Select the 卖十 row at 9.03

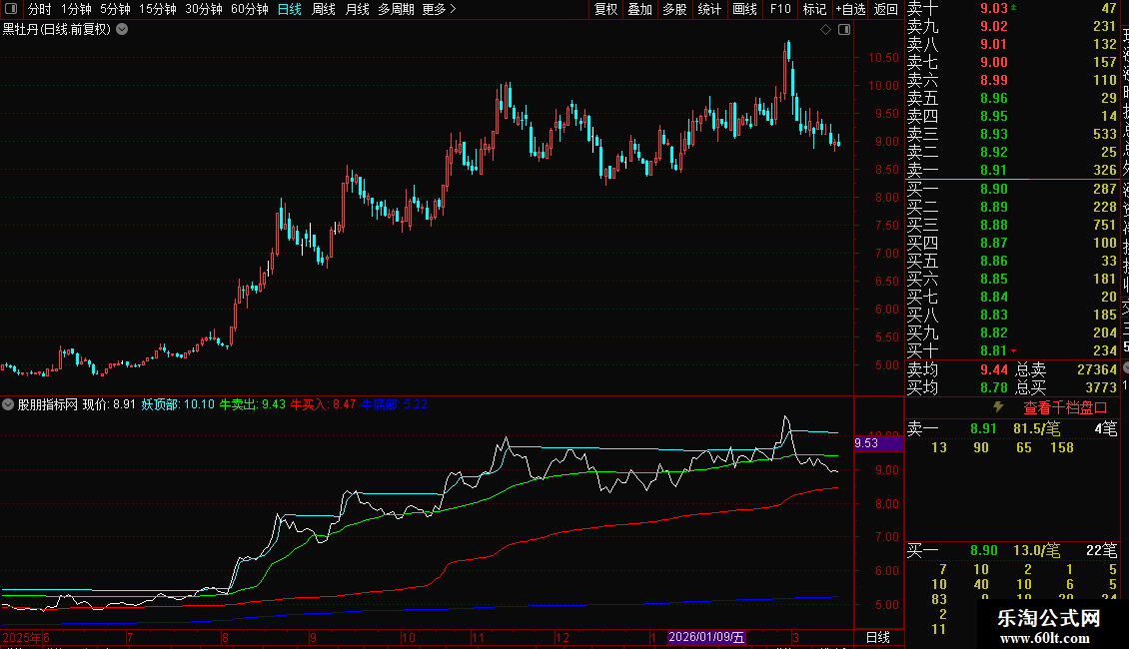[1012, 8]
